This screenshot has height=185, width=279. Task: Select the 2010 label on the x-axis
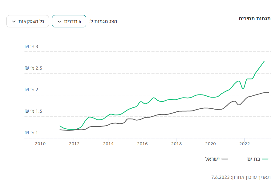[x=40, y=143]
